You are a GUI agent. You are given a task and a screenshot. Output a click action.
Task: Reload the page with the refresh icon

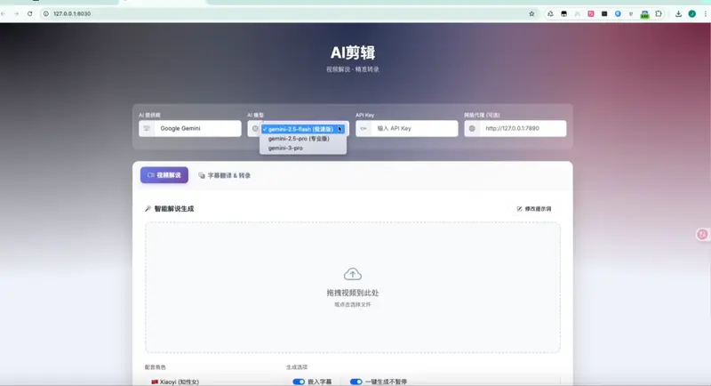[x=29, y=14]
